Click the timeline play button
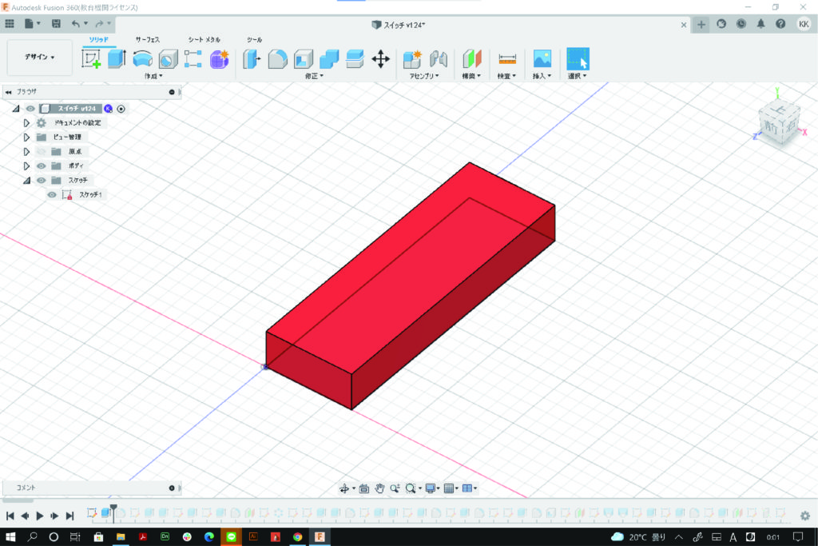Image resolution: width=818 pixels, height=546 pixels. click(40, 516)
